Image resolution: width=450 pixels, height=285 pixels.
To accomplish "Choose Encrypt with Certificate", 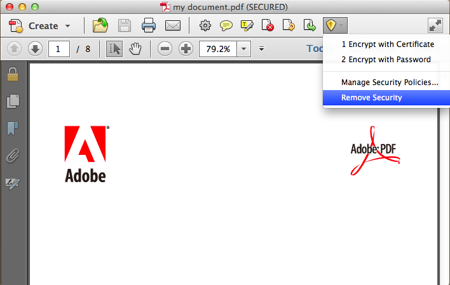I will (388, 44).
